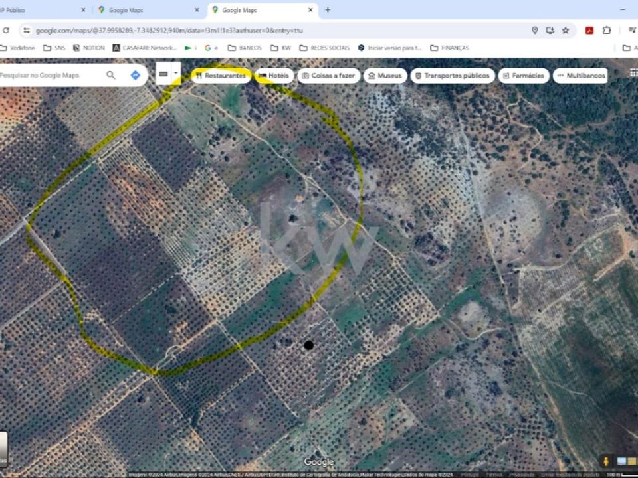Filter map by Transportes públicos
Viewport: 638px width, 478px height.
(x=453, y=76)
